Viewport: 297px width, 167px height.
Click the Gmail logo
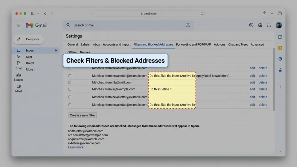36,25
